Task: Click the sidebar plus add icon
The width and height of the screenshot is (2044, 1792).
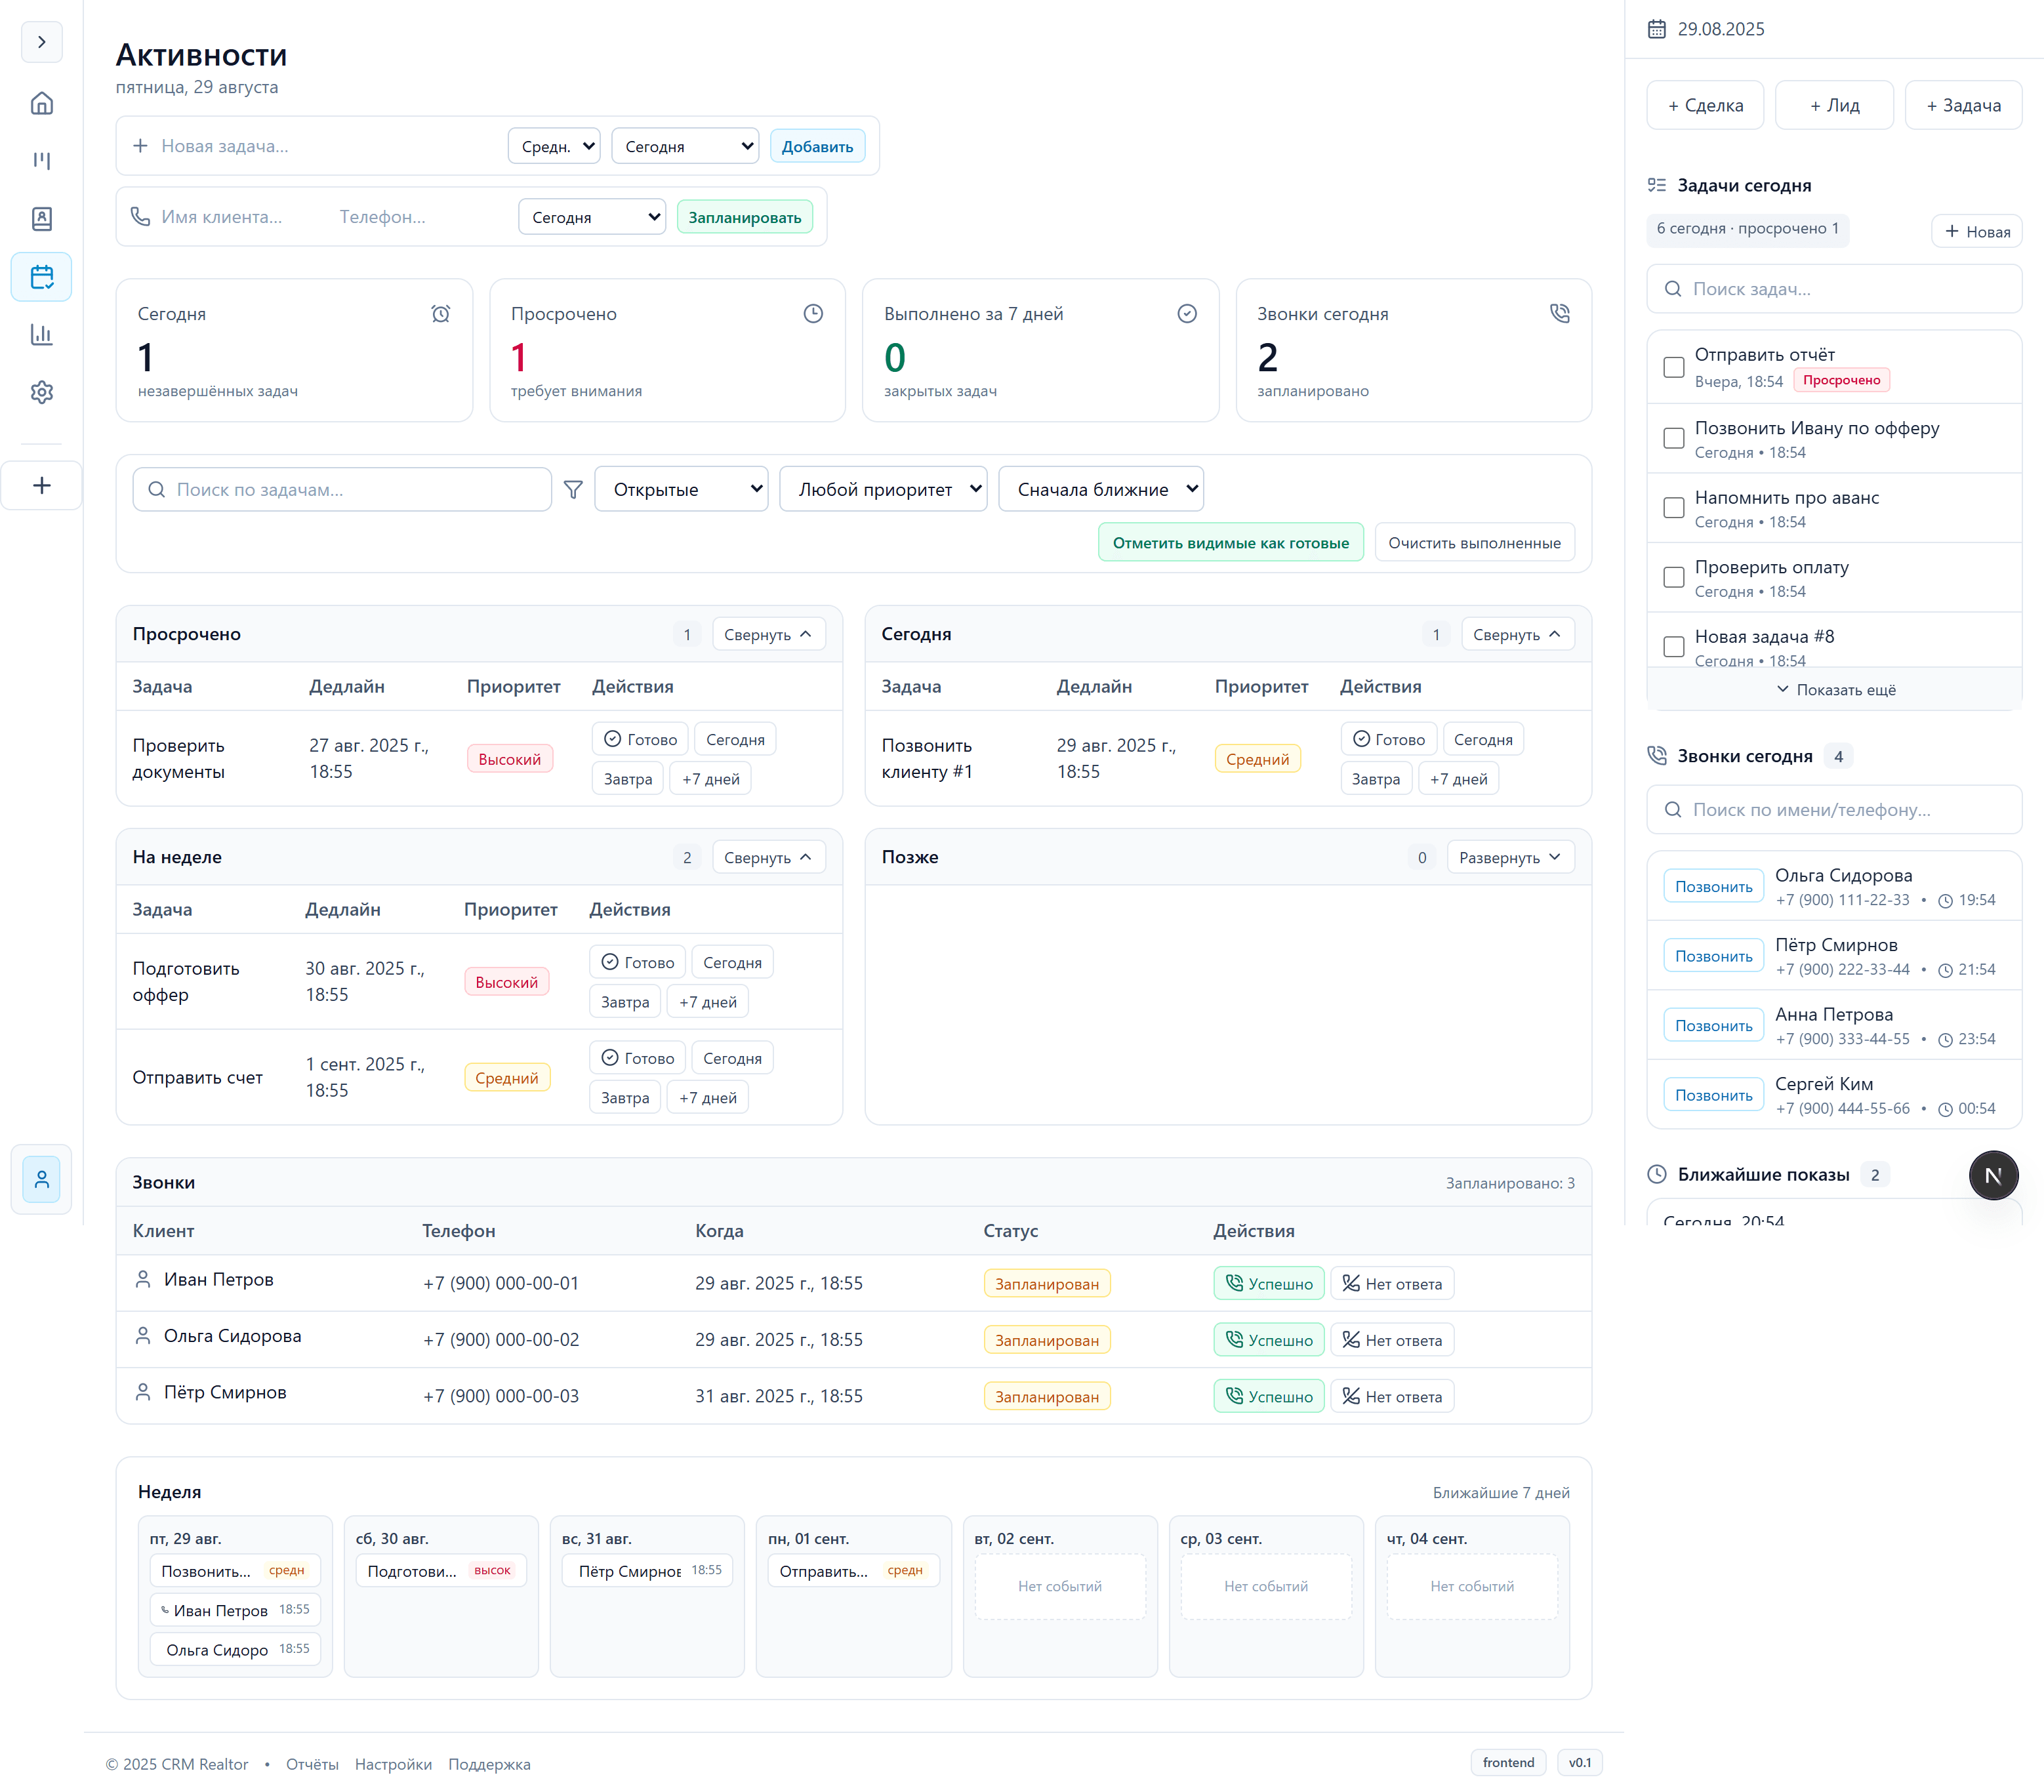Action: 41,486
